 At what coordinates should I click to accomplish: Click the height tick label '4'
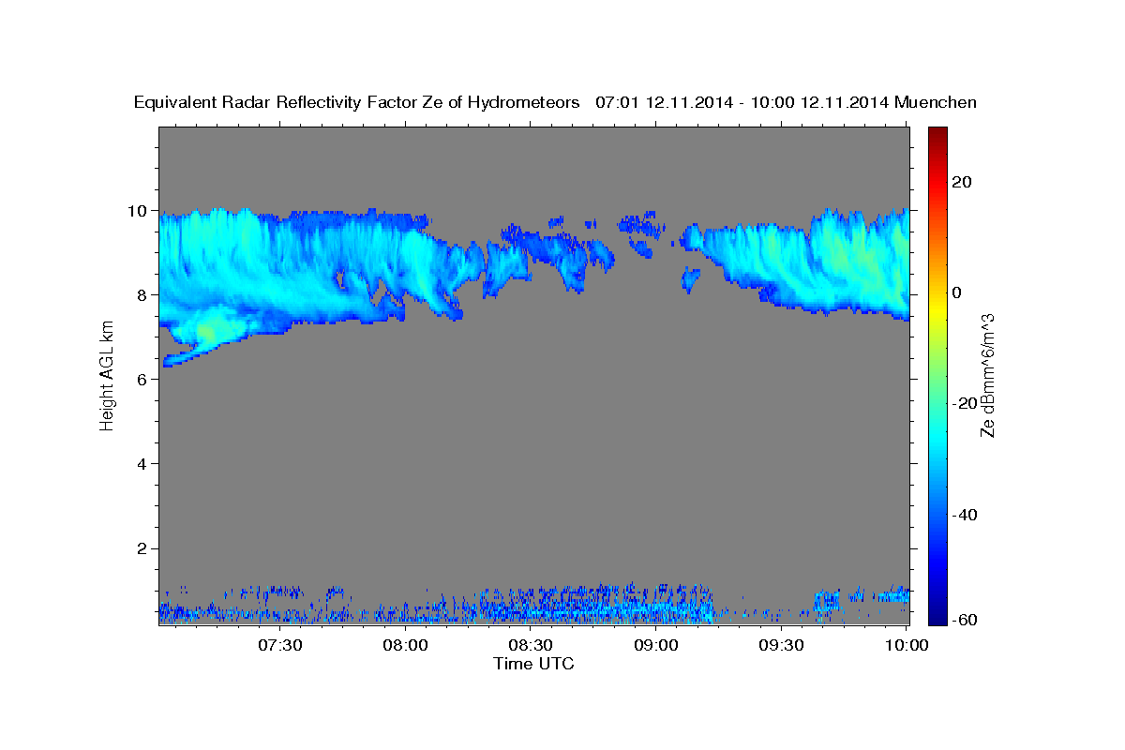pyautogui.click(x=142, y=464)
